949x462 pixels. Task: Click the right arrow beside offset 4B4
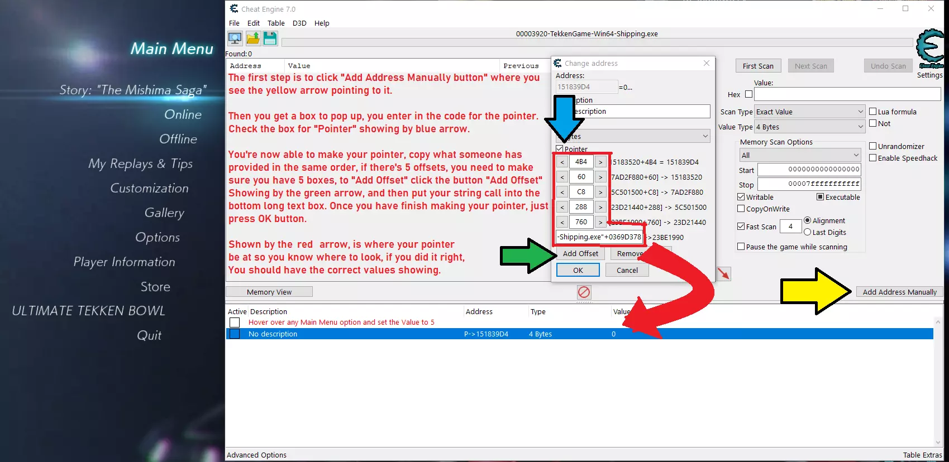pos(600,162)
